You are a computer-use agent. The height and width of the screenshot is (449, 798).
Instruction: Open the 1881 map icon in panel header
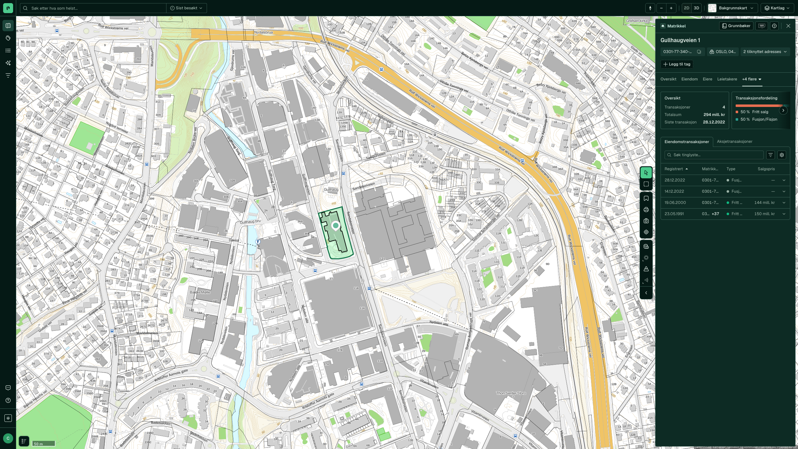coord(762,26)
